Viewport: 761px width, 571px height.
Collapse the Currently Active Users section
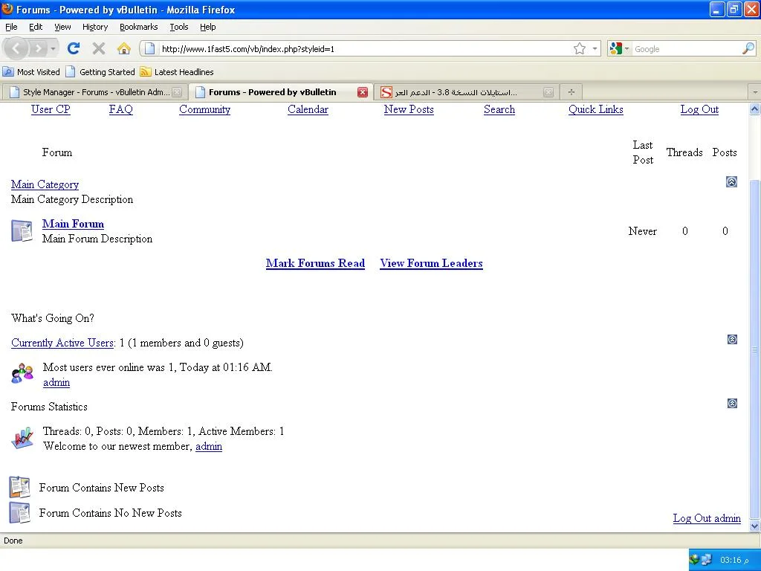tap(731, 340)
